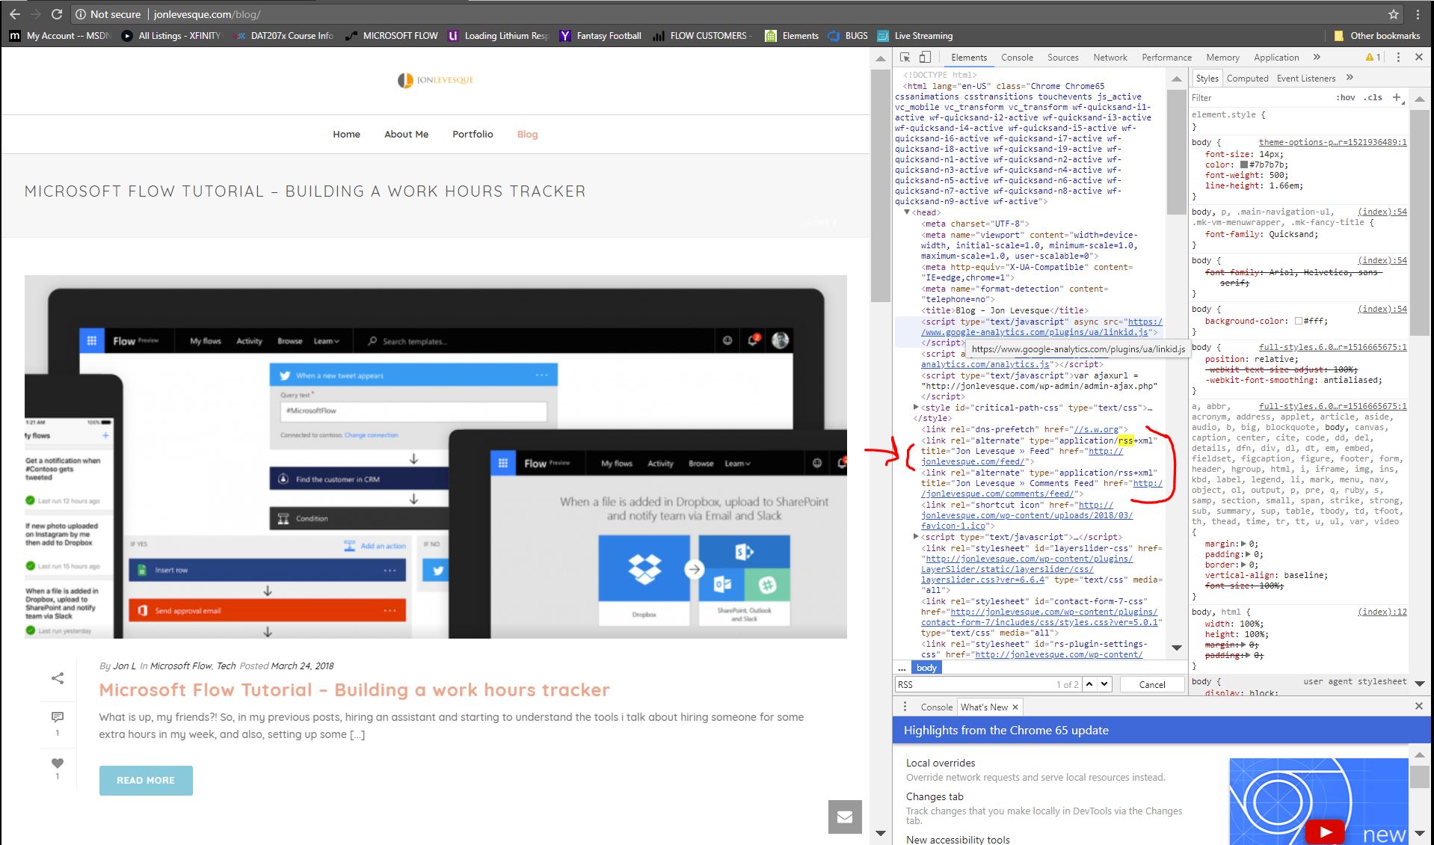The image size is (1434, 845).
Task: Open Other bookmarks folder
Action: 1376,36
